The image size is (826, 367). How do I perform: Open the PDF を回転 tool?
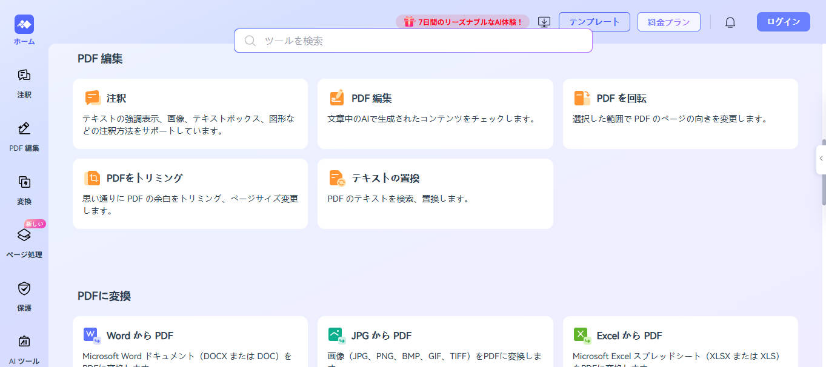click(680, 113)
